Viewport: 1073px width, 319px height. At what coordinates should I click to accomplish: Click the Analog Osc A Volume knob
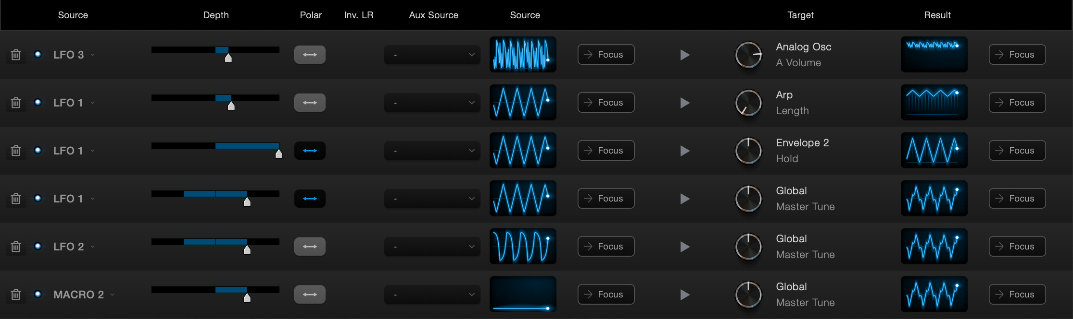tap(748, 55)
